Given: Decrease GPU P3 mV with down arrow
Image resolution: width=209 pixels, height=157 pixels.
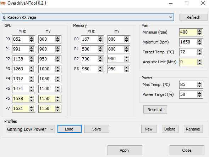Looking at the screenshot, I should pos(58,71).
